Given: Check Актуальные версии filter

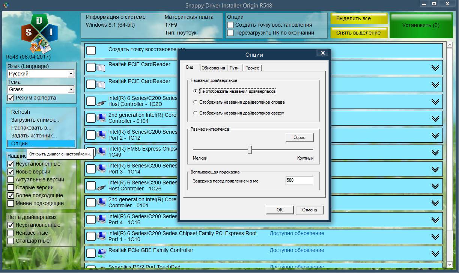Looking at the screenshot, I should coord(11,179).
